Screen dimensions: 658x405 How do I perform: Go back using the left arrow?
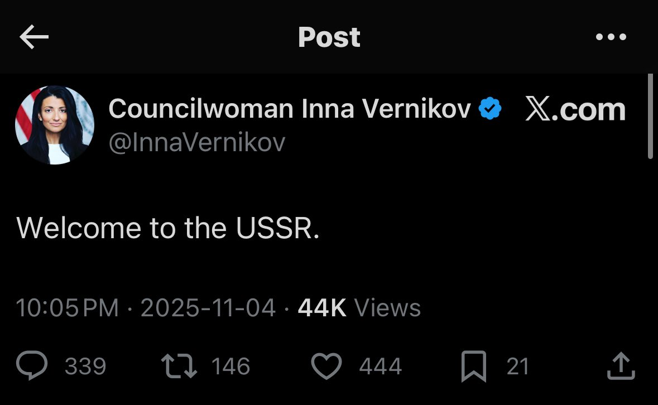coord(34,37)
